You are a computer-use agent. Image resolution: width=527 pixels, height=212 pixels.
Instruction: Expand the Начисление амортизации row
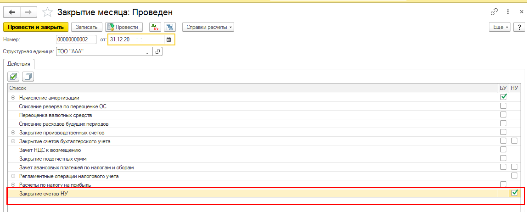(x=13, y=98)
